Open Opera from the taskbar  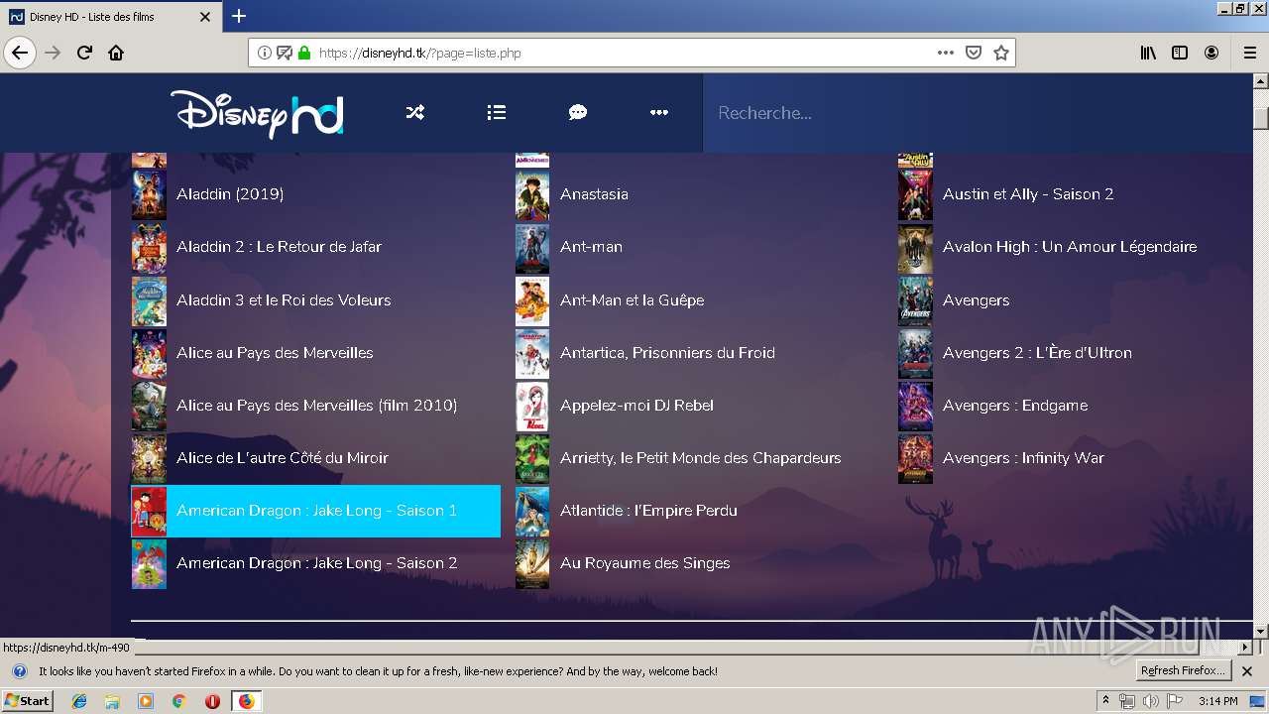(x=212, y=701)
